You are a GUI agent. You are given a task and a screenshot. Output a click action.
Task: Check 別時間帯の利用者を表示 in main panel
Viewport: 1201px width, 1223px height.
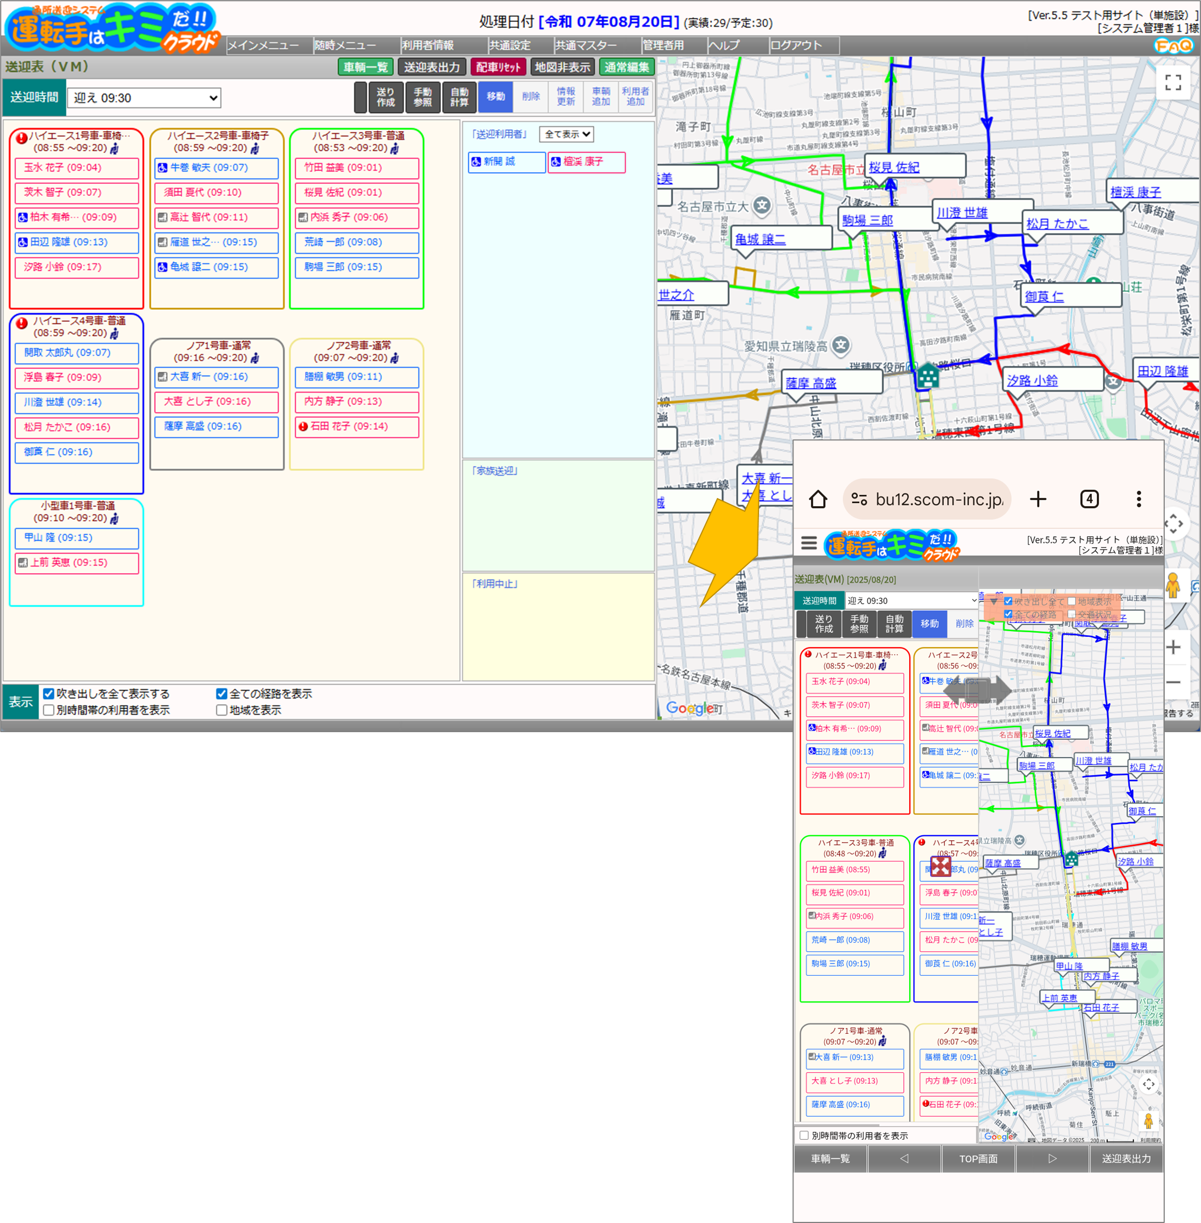pos(49,710)
